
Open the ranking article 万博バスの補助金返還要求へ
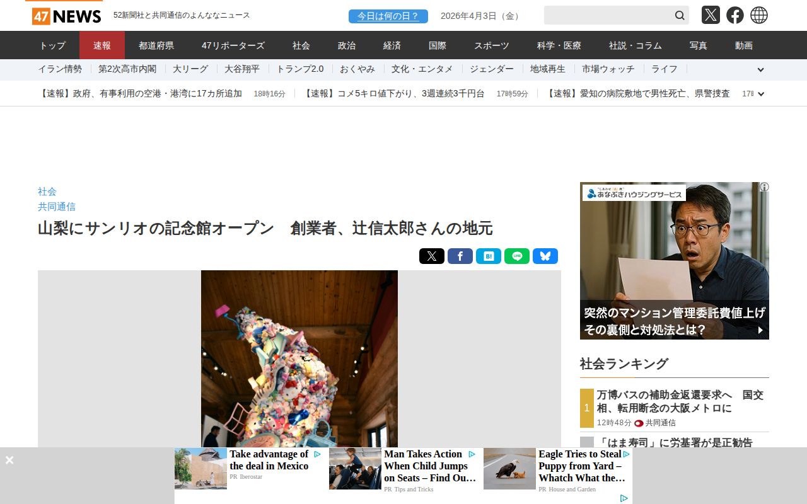point(680,402)
